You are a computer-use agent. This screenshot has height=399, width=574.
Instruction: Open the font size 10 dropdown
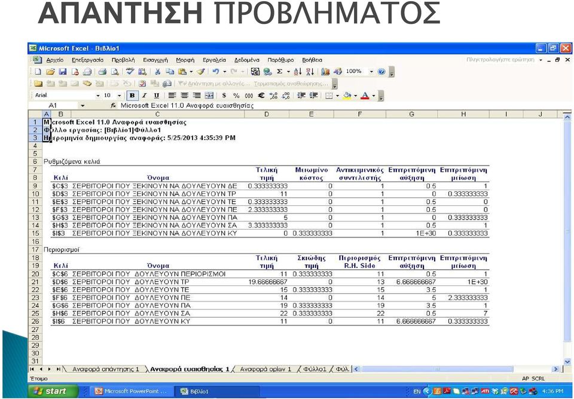pyautogui.click(x=120, y=96)
